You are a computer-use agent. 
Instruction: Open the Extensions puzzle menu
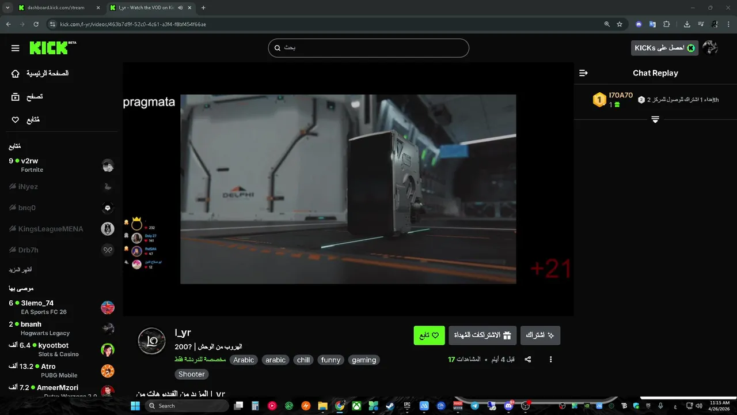pos(667,24)
